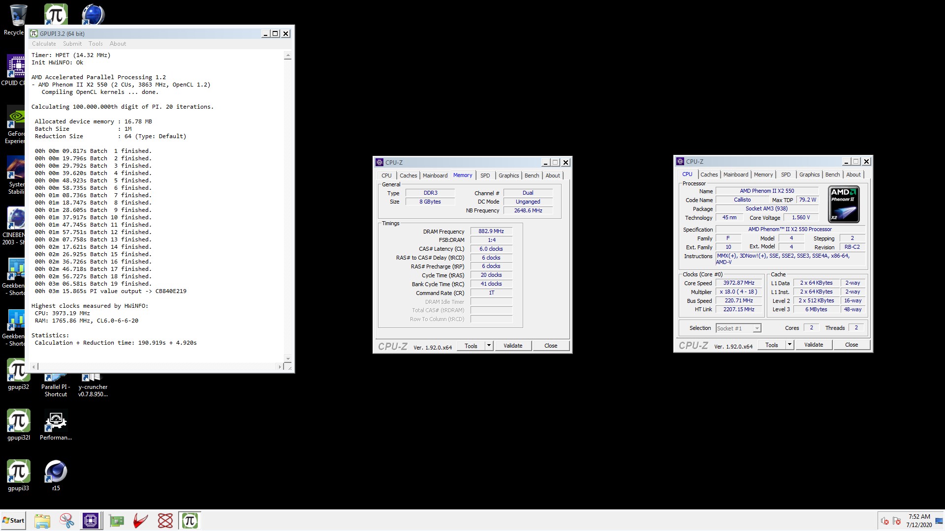Open the pi icon at desktop top
This screenshot has width=945, height=531.
point(56,14)
